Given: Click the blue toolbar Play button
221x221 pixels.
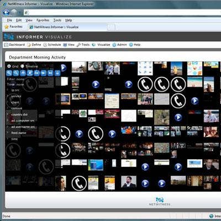Looking at the screenshot, I should [43, 73].
